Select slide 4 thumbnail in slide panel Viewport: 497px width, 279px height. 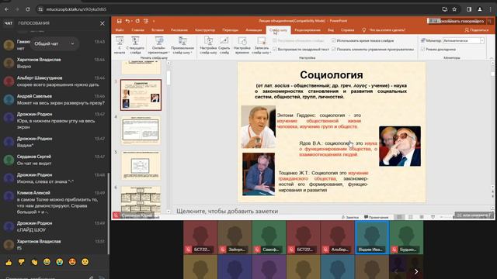pyautogui.click(x=141, y=130)
